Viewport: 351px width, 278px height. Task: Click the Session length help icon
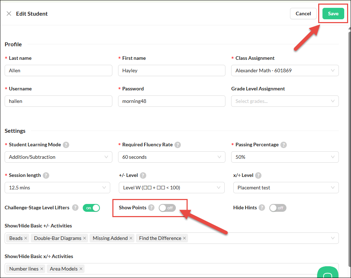tap(46, 175)
